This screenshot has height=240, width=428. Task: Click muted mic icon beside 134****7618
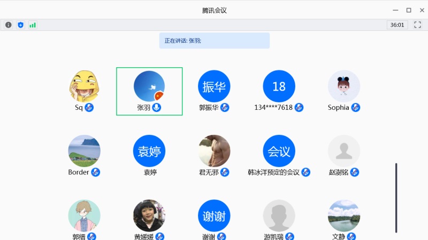coord(299,108)
